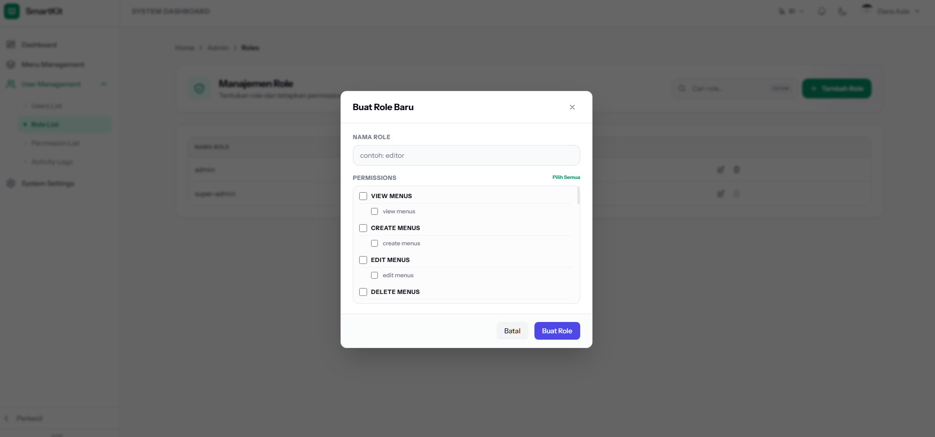Click the notification bell icon
Viewport: 935px width, 437px height.
pyautogui.click(x=821, y=11)
